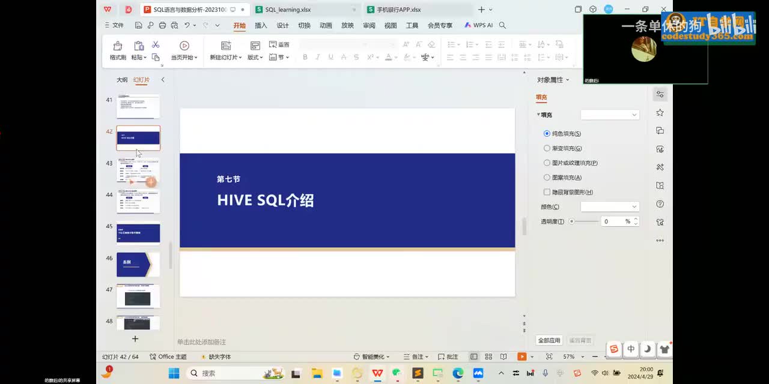Switch to the SQL_learning.xlsx document tab

pyautogui.click(x=305, y=10)
